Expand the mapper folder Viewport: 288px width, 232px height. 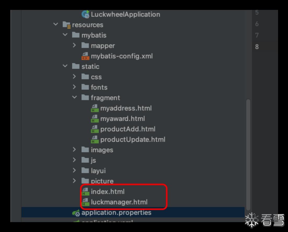[74, 45]
